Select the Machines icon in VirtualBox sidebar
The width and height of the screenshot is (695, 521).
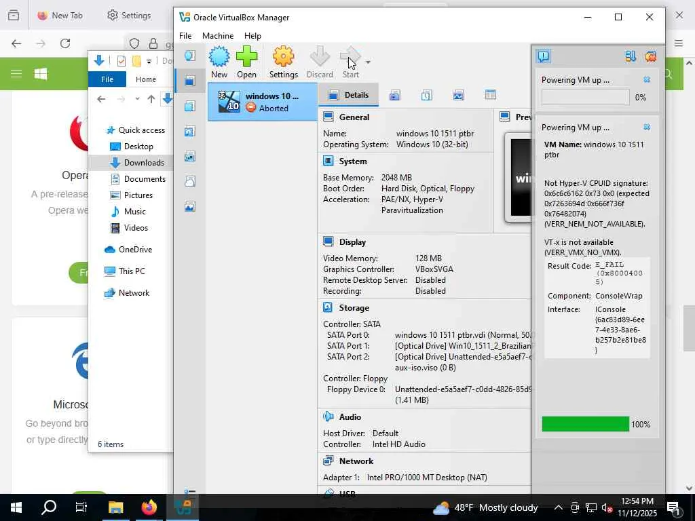tap(190, 81)
